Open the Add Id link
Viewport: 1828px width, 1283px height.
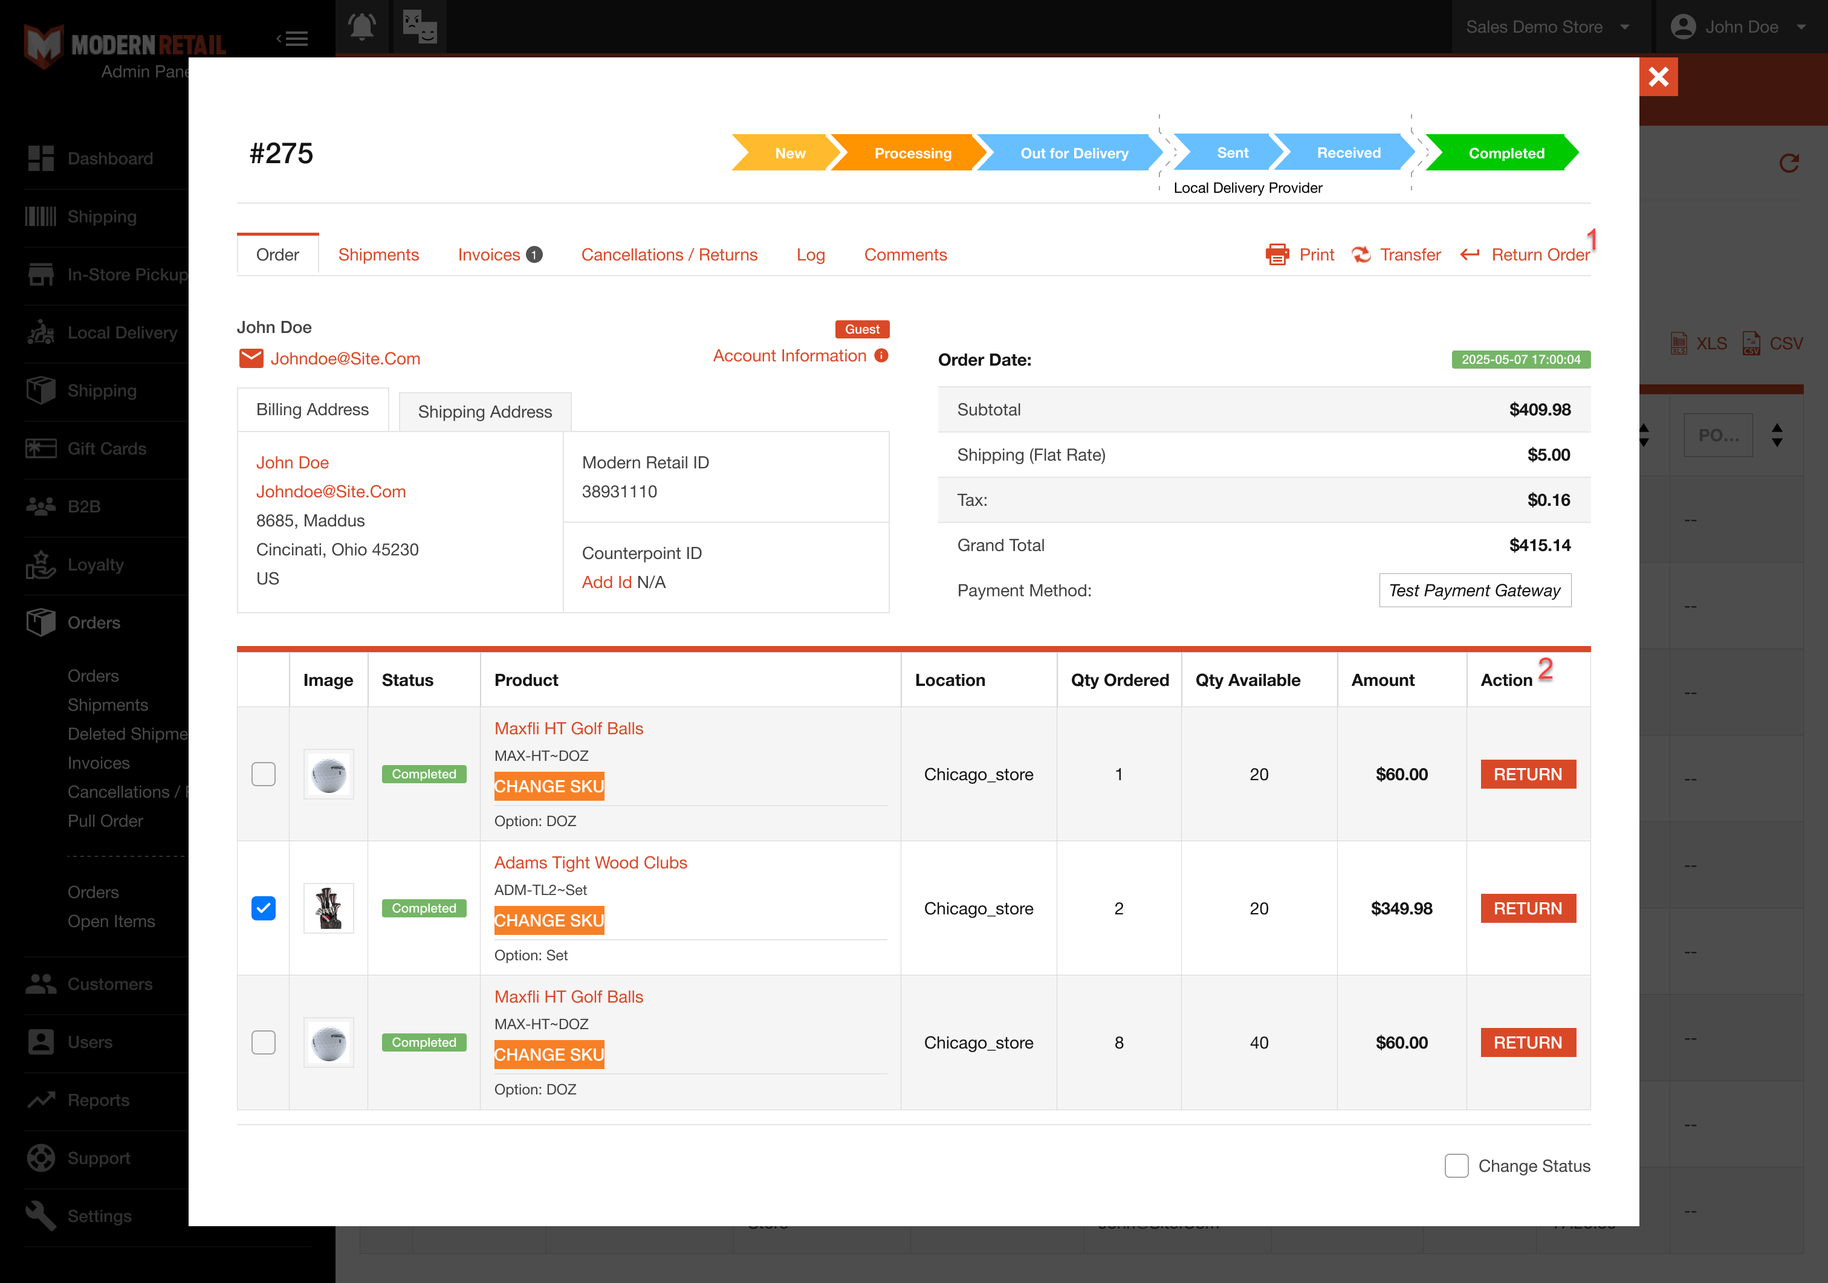pos(607,582)
